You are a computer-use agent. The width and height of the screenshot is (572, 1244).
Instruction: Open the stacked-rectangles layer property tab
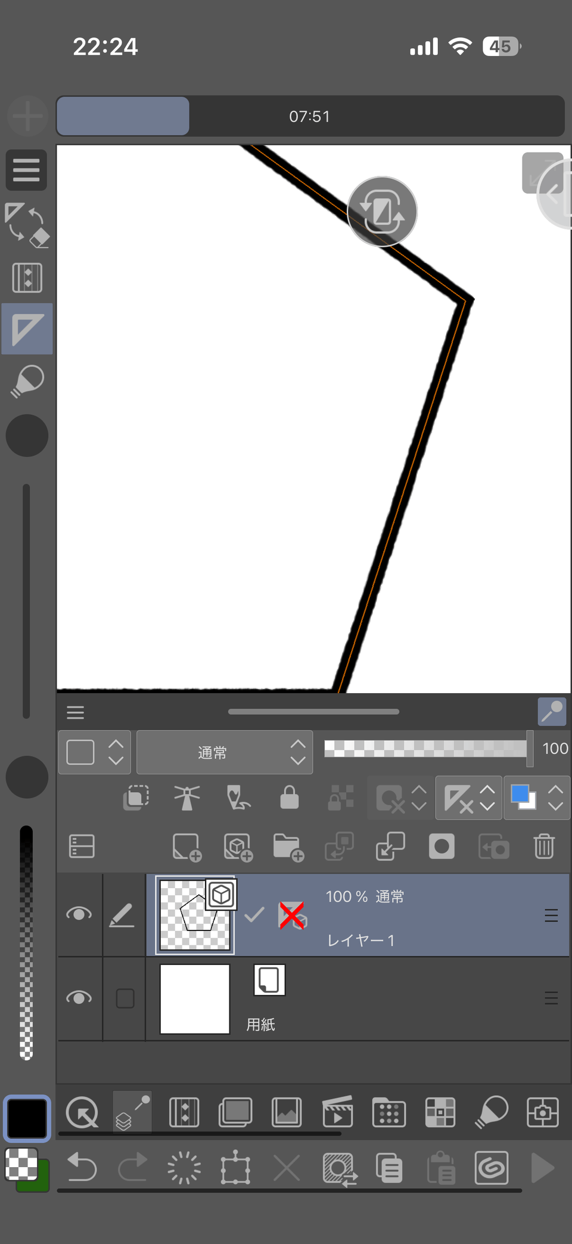[x=235, y=1112]
